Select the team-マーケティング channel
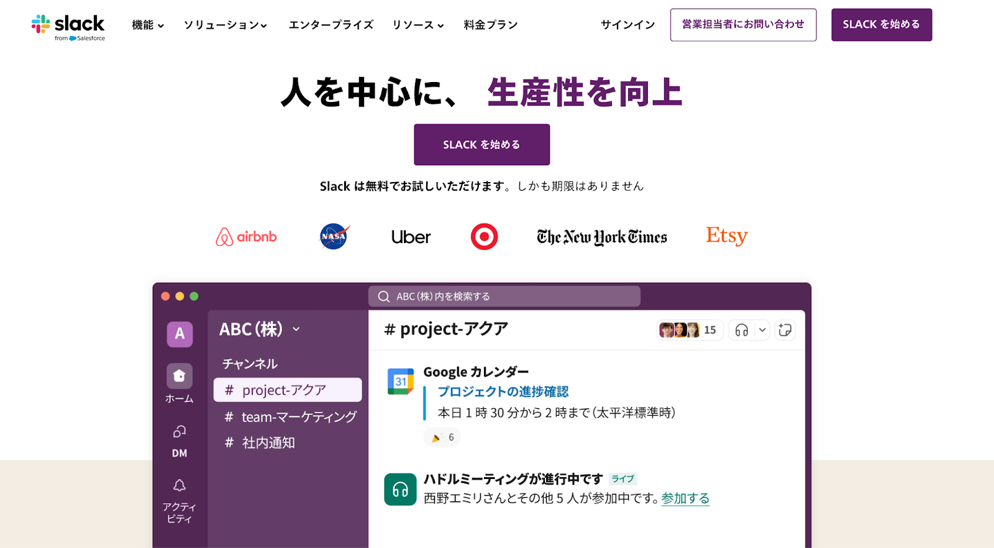Image resolution: width=994 pixels, height=548 pixels. pos(290,417)
